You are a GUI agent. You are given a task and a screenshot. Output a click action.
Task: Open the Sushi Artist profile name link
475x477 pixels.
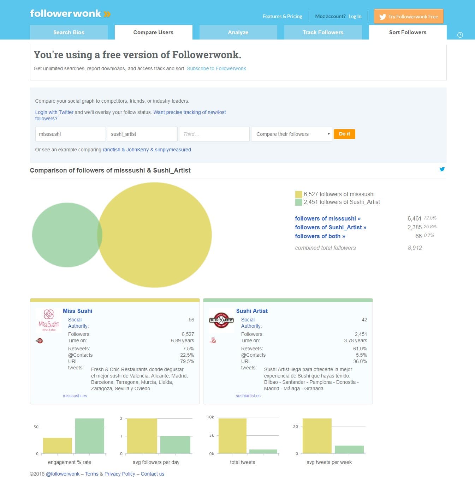click(252, 311)
